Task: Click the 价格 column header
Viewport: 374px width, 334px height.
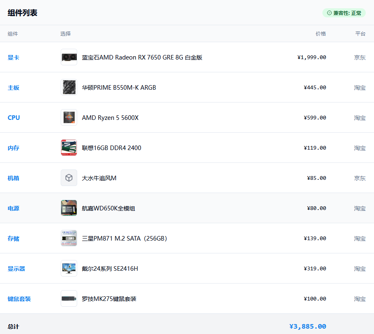Action: coord(321,33)
